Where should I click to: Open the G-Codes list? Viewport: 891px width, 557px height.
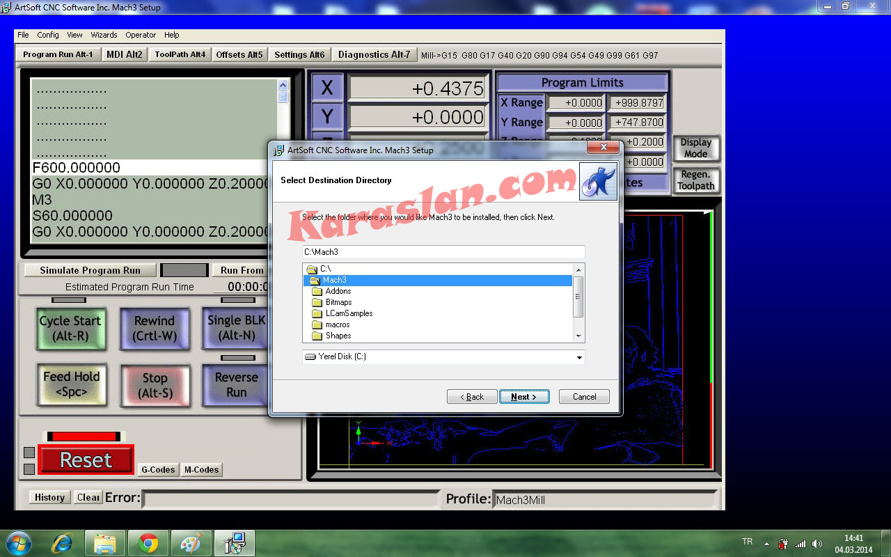pyautogui.click(x=158, y=470)
